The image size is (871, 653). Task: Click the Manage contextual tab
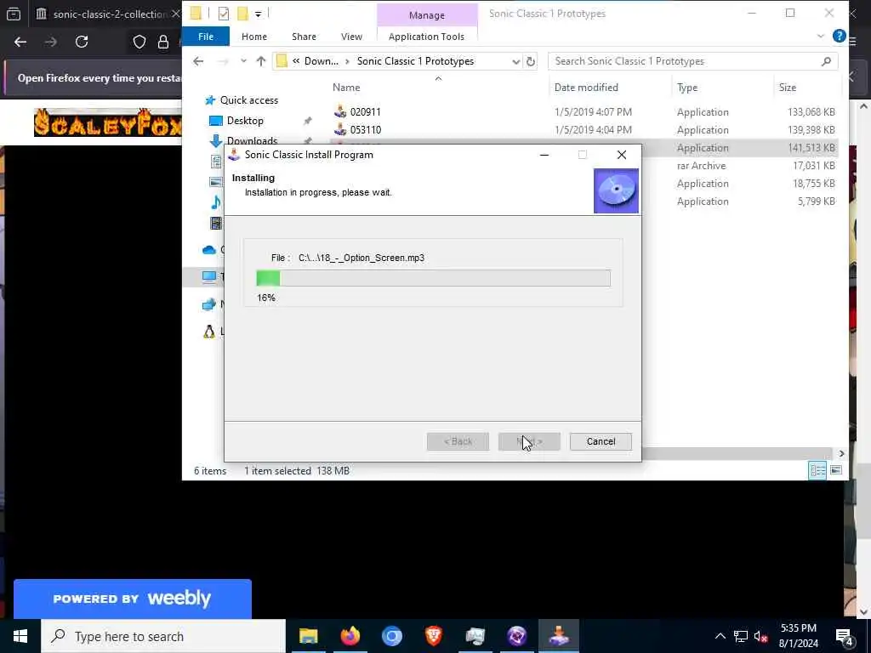(x=427, y=15)
